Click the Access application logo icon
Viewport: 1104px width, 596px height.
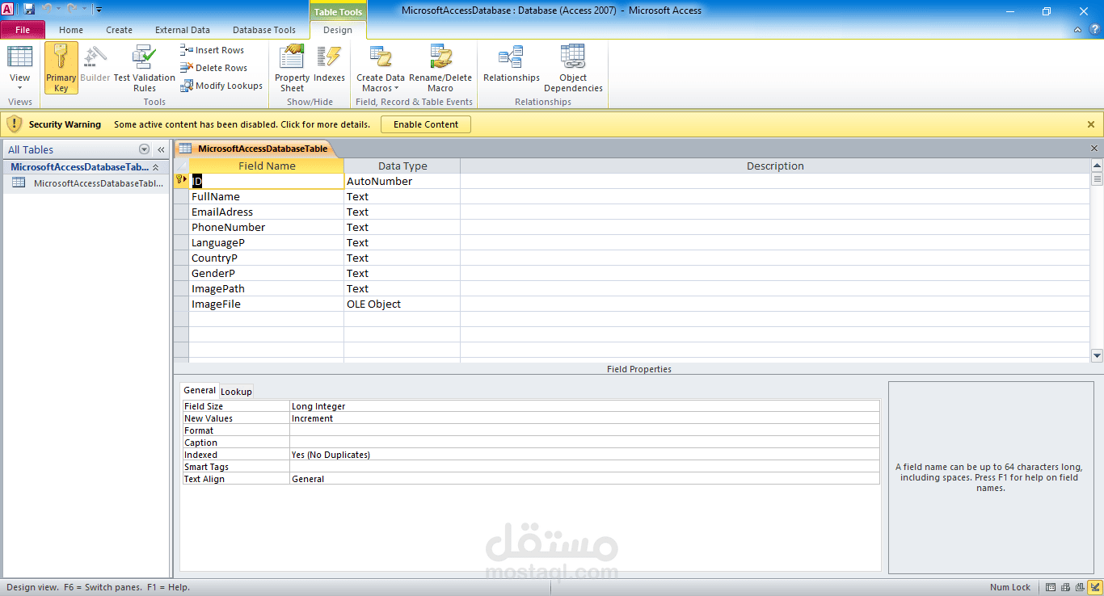8,10
